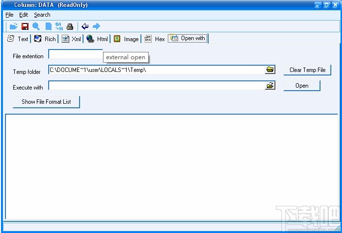The height and width of the screenshot is (233, 342).
Task: Switch to the Rich view tab
Action: [45, 39]
